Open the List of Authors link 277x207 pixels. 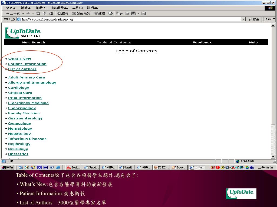pyautogui.click(x=22, y=69)
